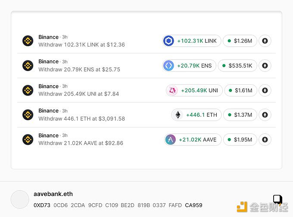Click the Ethereum chain icon in the LINK row
This screenshot has height=217, width=293.
click(x=265, y=41)
